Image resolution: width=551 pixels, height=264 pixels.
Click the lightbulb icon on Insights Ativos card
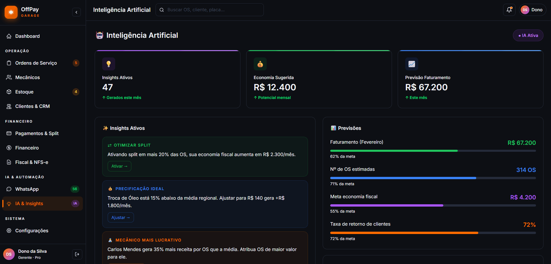[x=109, y=64]
